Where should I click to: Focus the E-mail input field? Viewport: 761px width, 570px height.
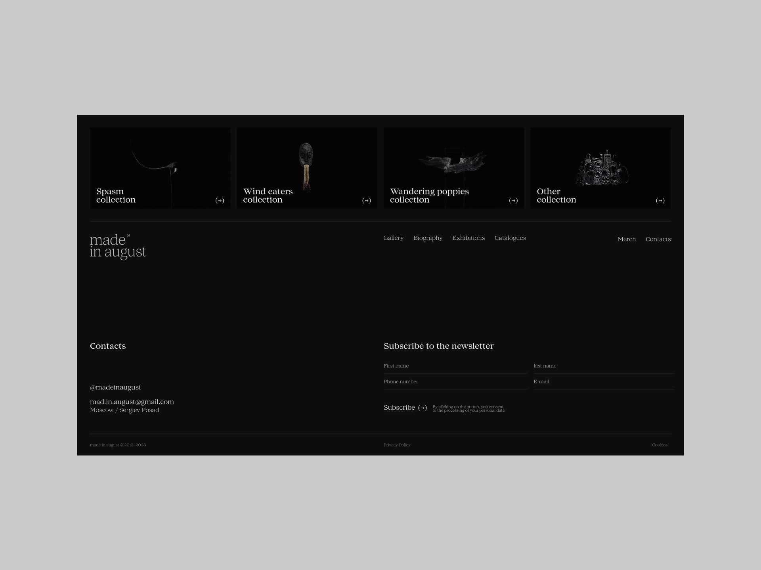[603, 382]
